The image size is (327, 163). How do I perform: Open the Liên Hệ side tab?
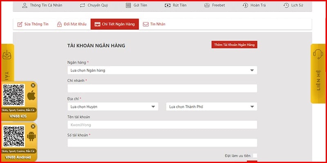pyautogui.click(x=318, y=74)
